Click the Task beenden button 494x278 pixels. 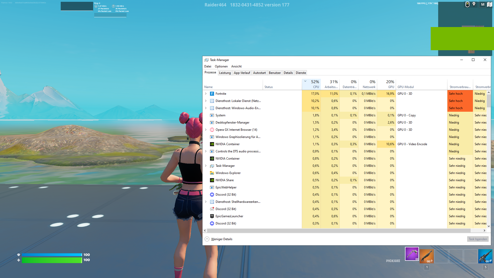(478, 239)
